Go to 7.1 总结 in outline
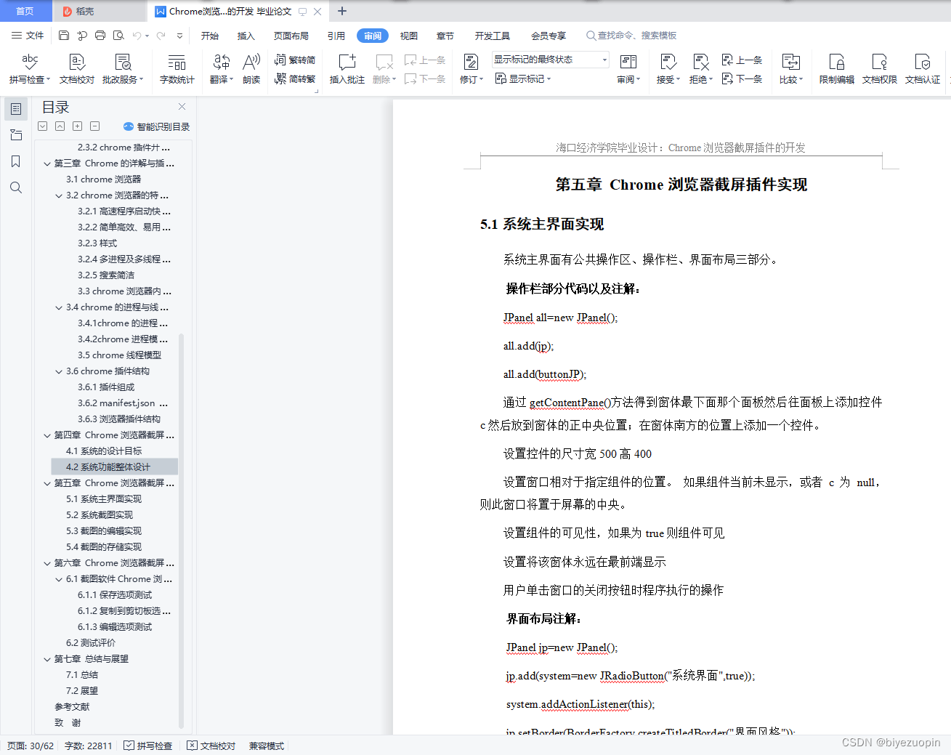This screenshot has width=951, height=755. 82,675
